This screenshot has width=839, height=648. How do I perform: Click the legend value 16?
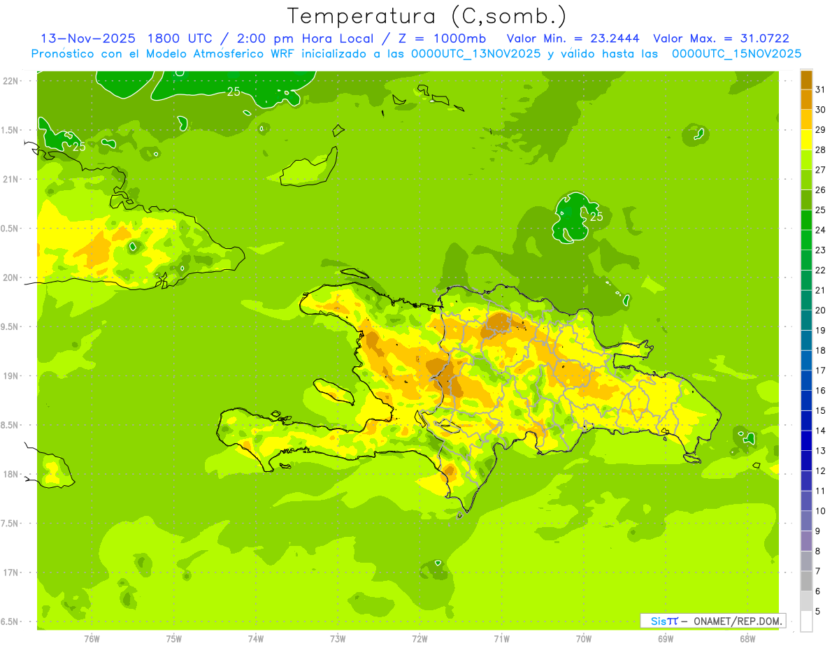(x=821, y=391)
